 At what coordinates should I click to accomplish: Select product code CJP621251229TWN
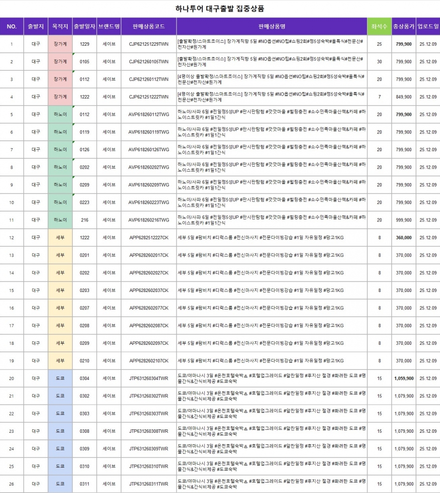[149, 44]
